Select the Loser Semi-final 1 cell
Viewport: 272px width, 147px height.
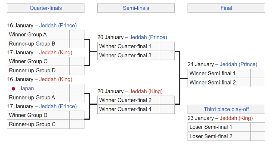click(219, 127)
